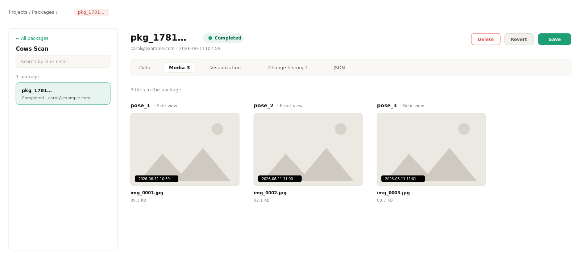This screenshot has width=580, height=261.
Task: Click the Revert button
Action: 519,39
